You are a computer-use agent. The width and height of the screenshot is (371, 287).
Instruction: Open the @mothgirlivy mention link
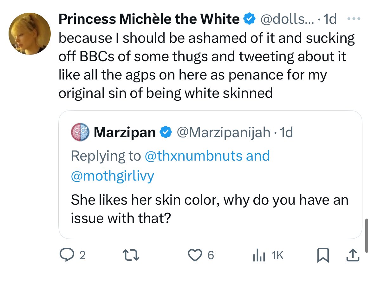point(112,176)
